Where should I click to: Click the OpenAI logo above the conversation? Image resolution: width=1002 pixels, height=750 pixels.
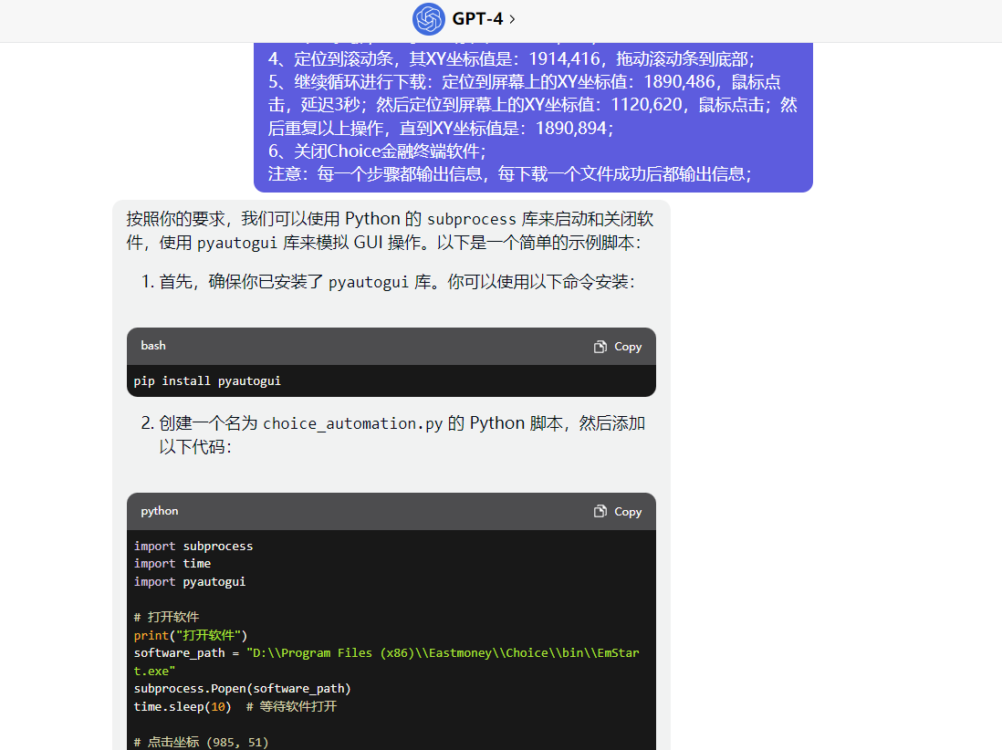(428, 19)
